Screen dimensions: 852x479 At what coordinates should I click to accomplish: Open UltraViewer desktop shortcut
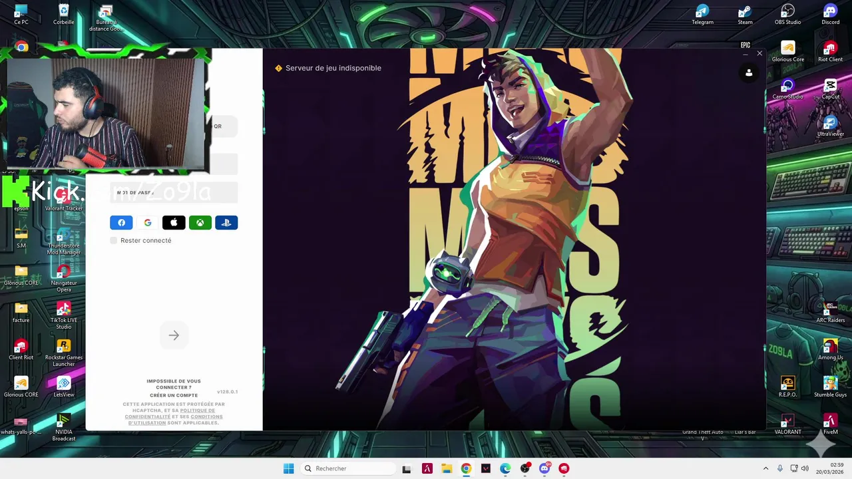(x=830, y=126)
